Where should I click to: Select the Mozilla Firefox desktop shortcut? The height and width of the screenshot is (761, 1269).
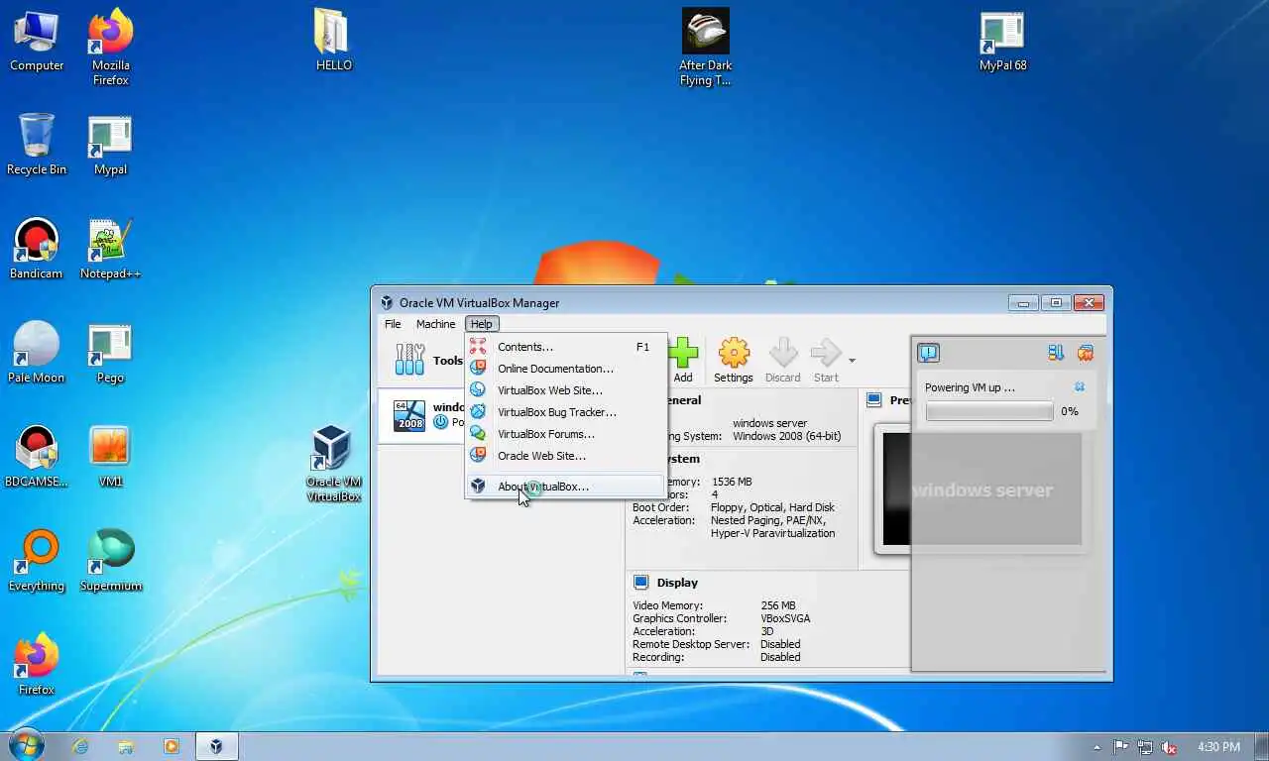[x=111, y=48]
